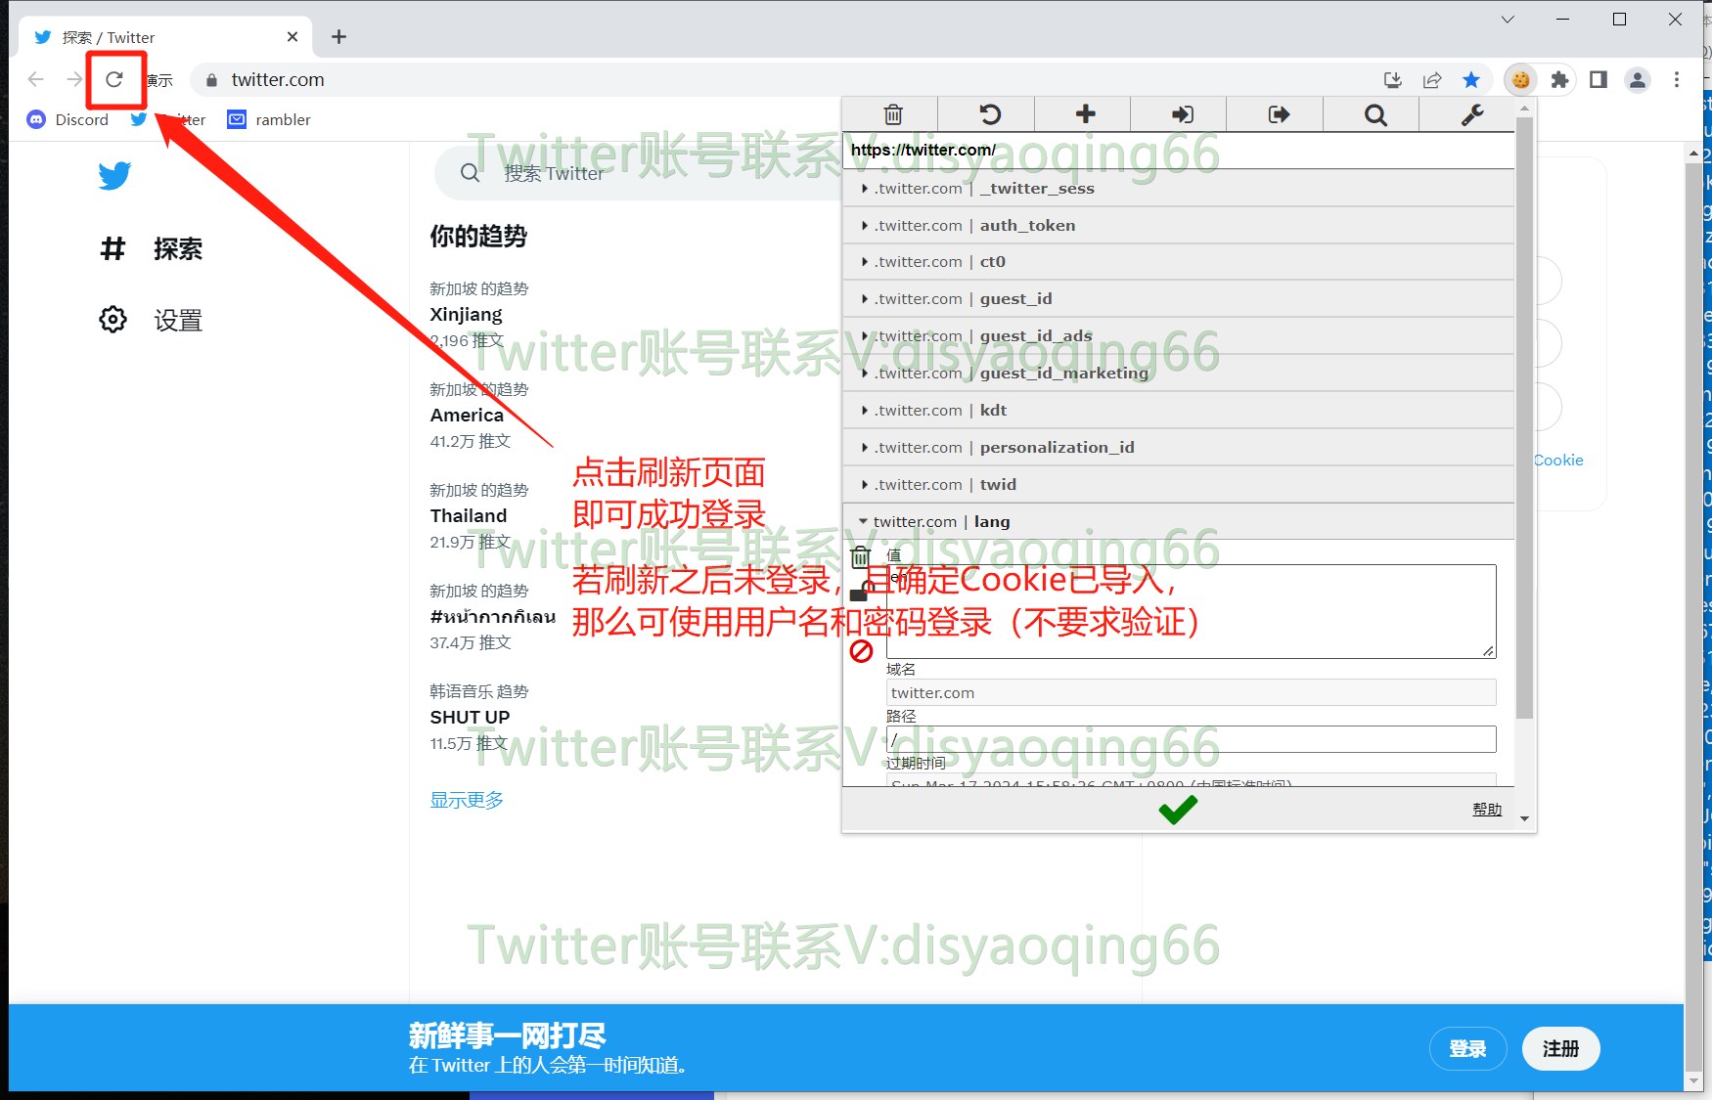The height and width of the screenshot is (1100, 1712).
Task: Click the browser reload button
Action: pyautogui.click(x=114, y=79)
